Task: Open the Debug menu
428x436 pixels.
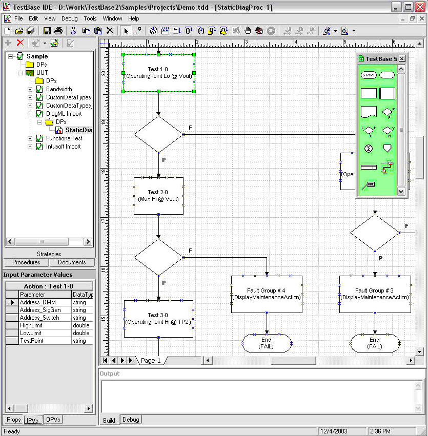Action: coord(70,18)
